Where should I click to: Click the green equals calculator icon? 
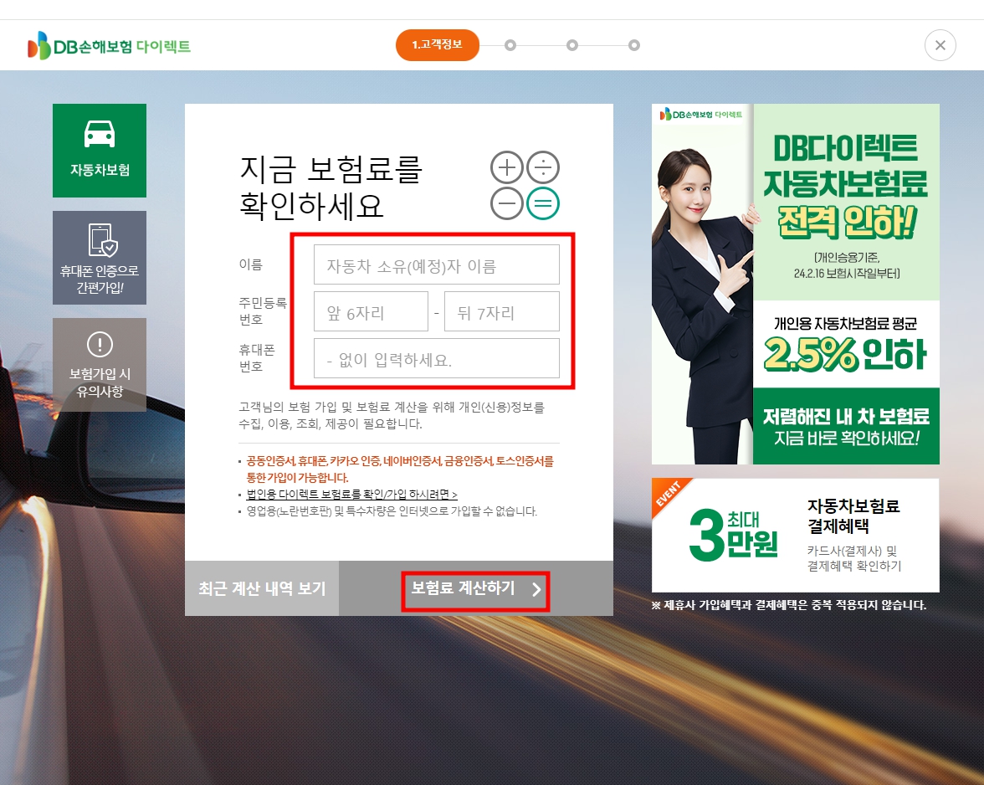[543, 203]
